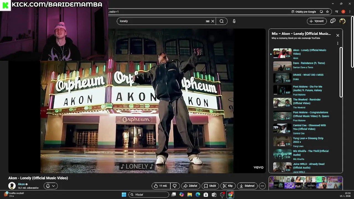Screen dimensions: 354x199
Task: Bookmark this page with star icon
Action: (327, 12)
